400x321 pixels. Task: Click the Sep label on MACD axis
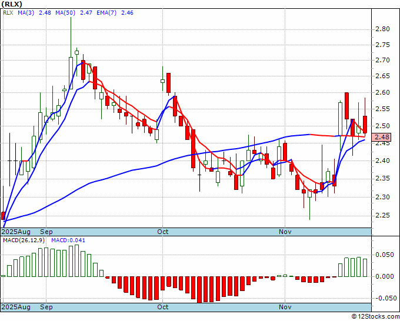pyautogui.click(x=46, y=307)
